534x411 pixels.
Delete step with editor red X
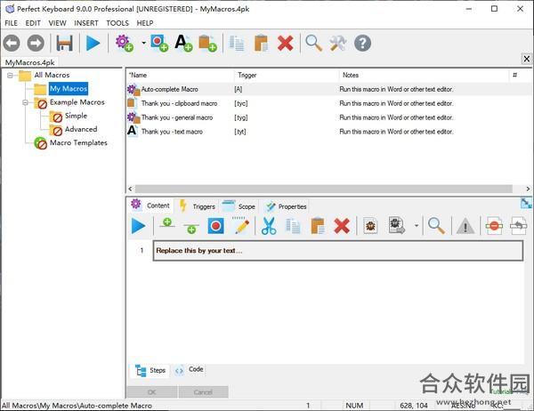click(x=342, y=226)
